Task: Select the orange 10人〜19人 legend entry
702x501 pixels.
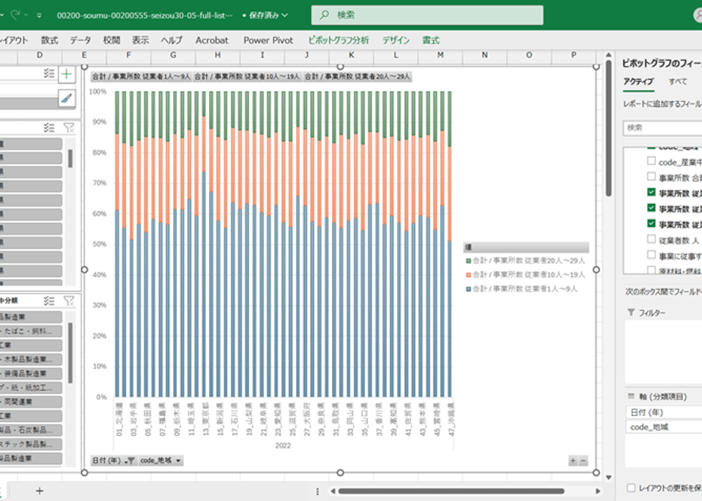Action: [526, 275]
